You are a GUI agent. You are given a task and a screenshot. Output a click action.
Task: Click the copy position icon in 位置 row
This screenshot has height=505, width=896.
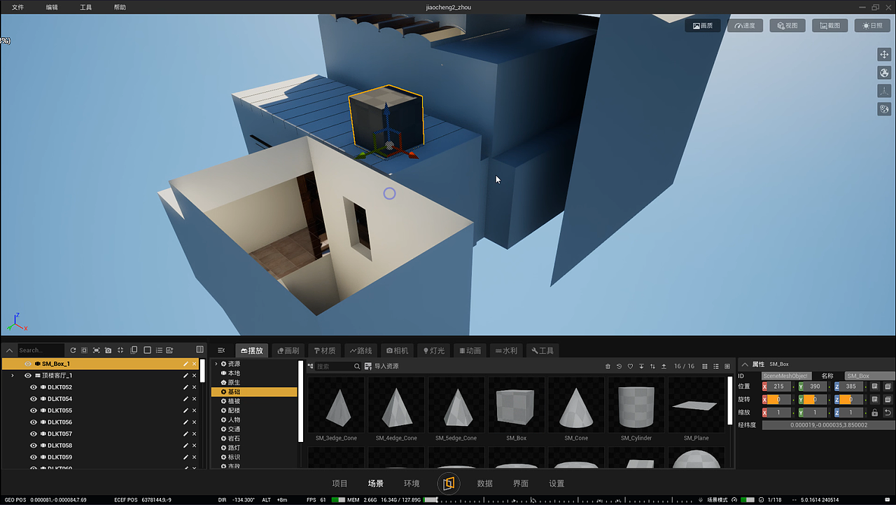[874, 387]
